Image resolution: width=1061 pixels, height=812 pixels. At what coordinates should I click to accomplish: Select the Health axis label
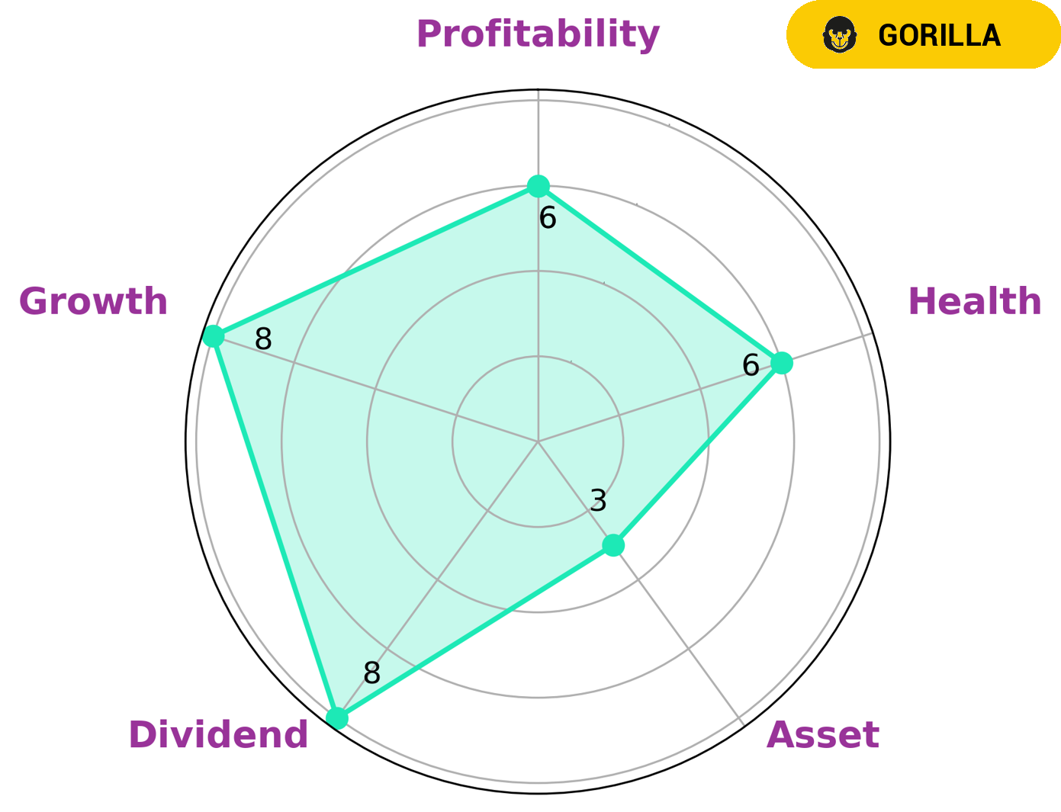(x=974, y=301)
